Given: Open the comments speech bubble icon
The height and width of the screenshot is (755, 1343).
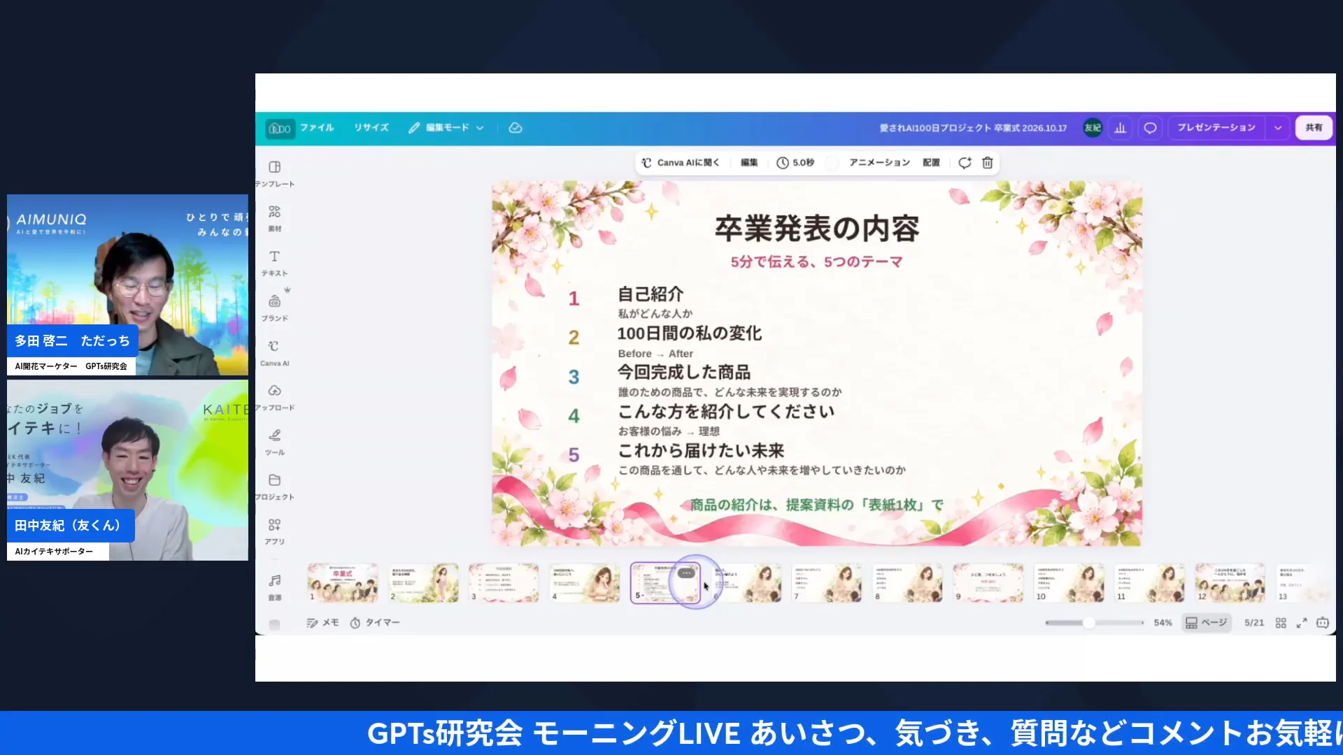Looking at the screenshot, I should click(x=1150, y=128).
